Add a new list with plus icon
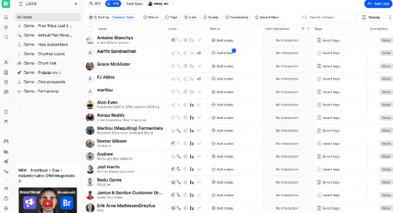The width and height of the screenshot is (393, 213). pos(76,4)
